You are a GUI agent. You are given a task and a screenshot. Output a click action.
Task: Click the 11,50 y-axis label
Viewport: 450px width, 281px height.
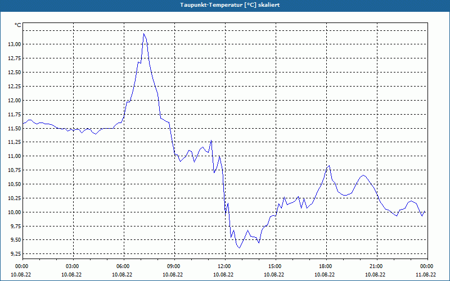click(x=15, y=129)
